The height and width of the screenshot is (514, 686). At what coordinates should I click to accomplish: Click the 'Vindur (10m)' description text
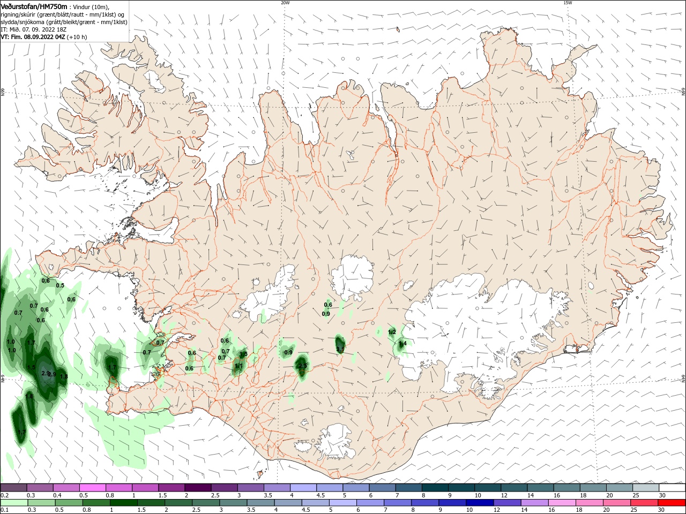coord(92,6)
